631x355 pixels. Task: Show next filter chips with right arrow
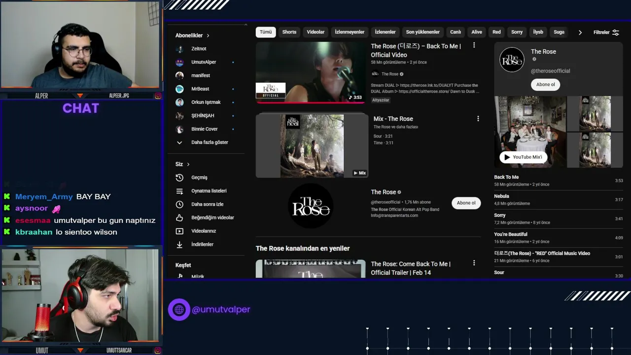point(580,32)
